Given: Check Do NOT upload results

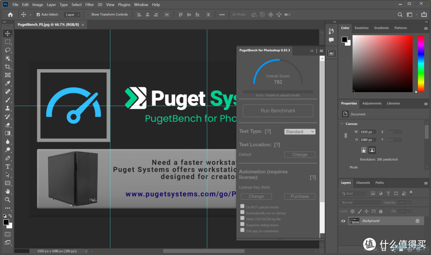Looking at the screenshot, I should point(242,206).
